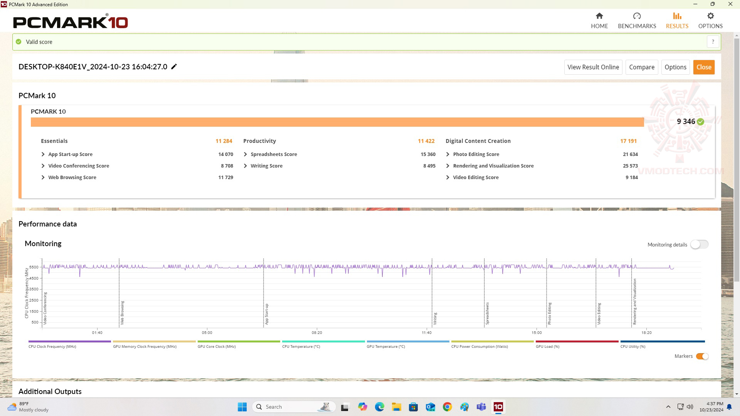Viewport: 740px width, 416px height.
Task: Open File Explorer from the taskbar
Action: point(396,407)
